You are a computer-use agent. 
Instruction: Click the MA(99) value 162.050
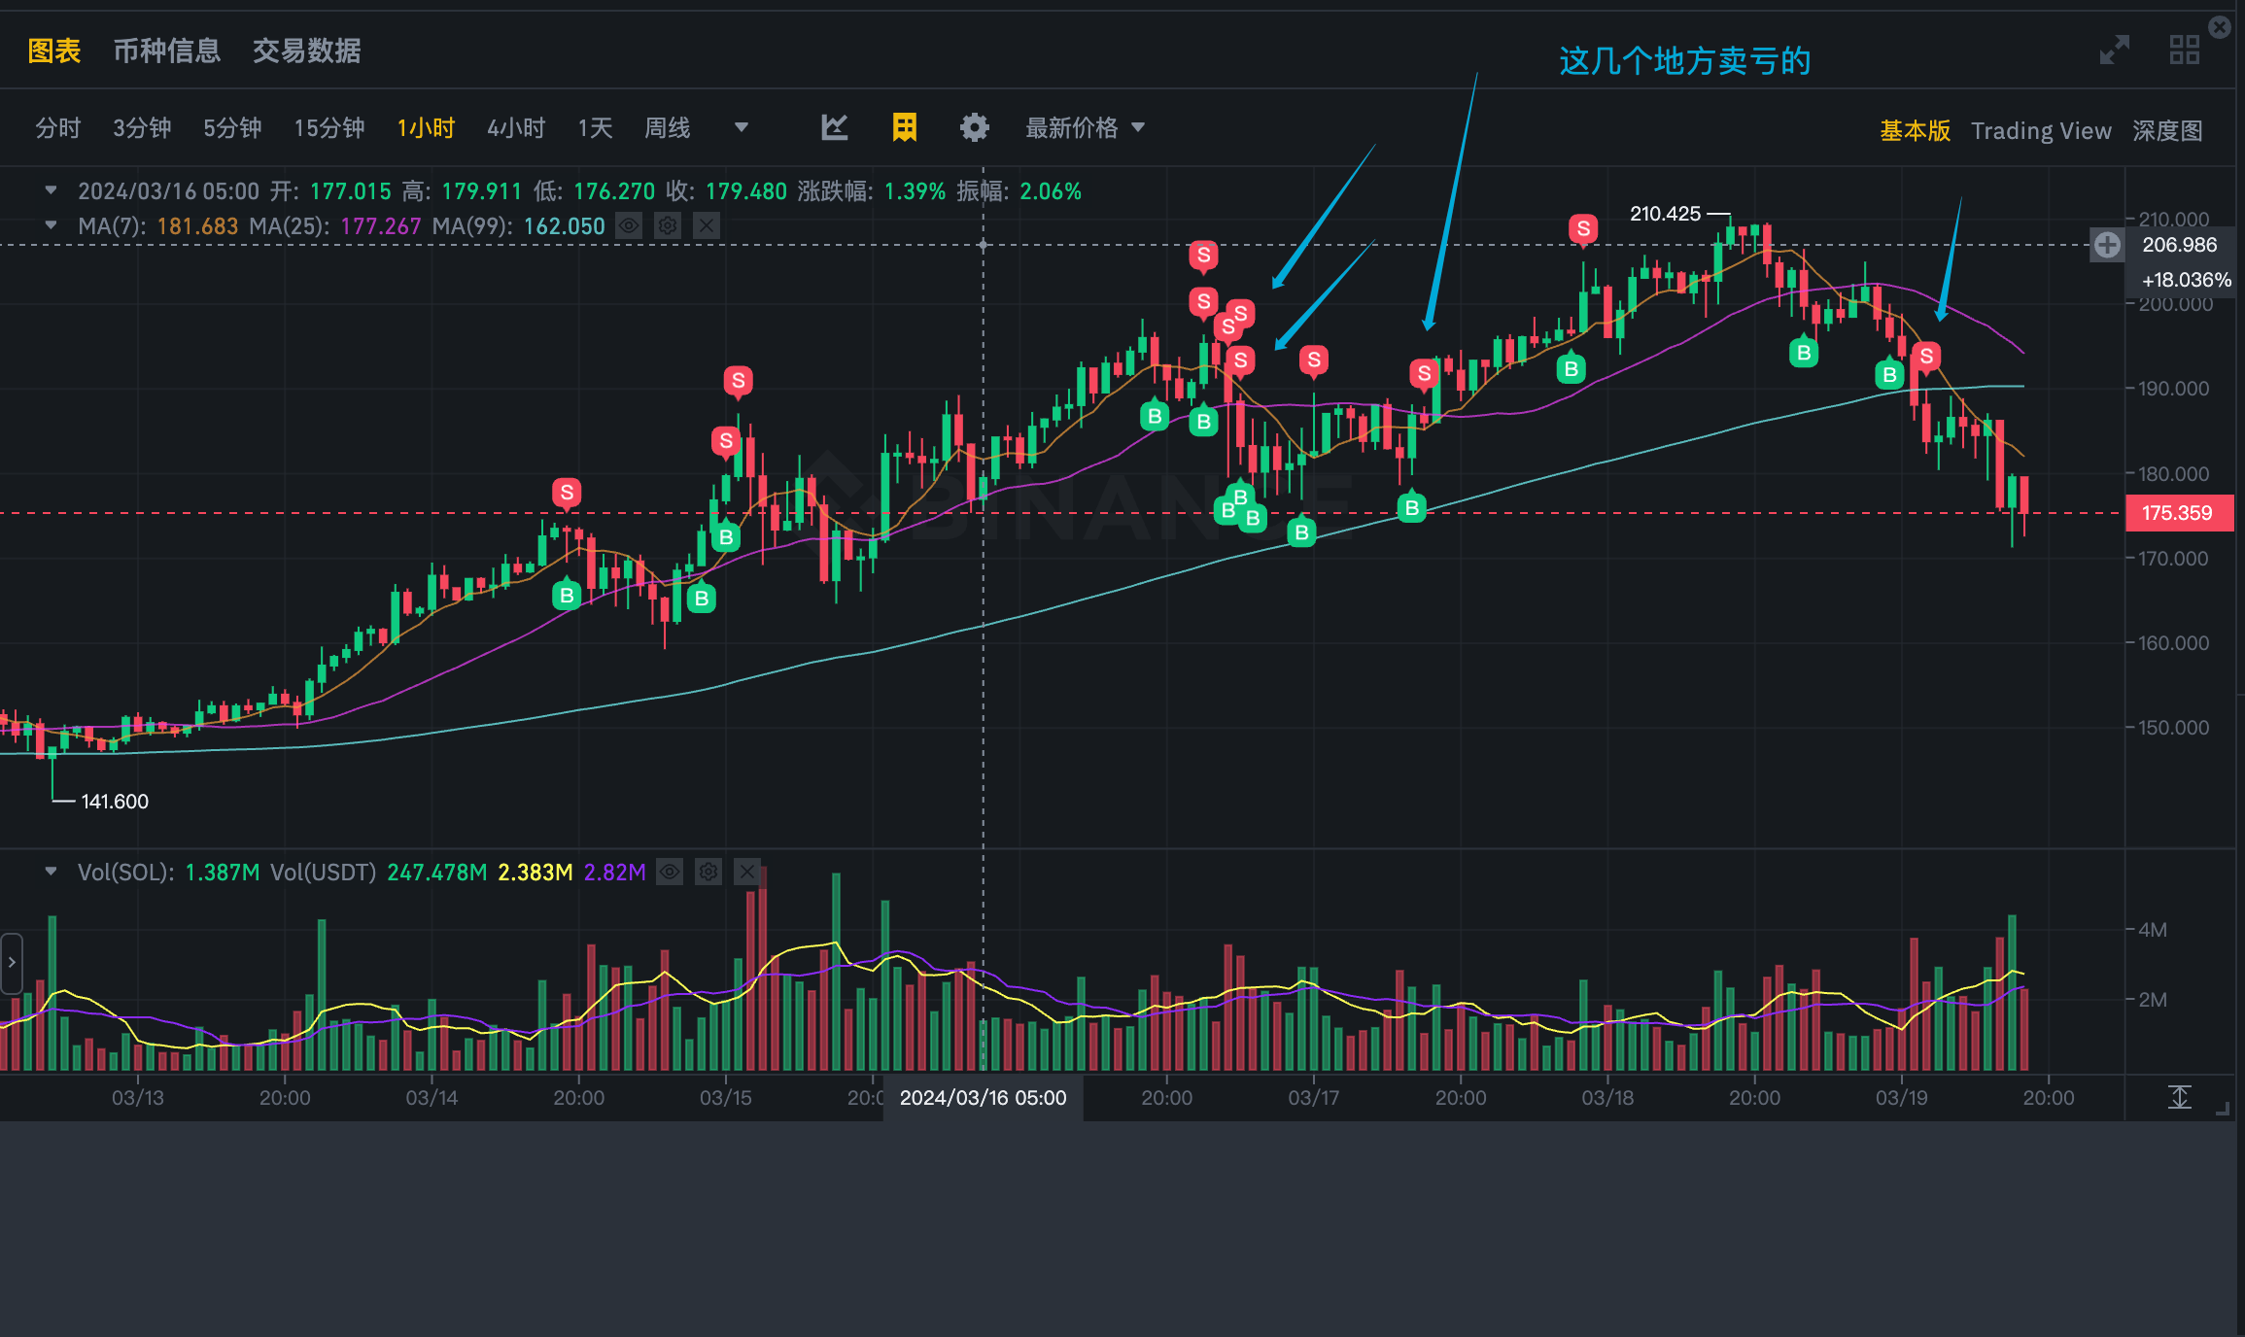click(565, 226)
